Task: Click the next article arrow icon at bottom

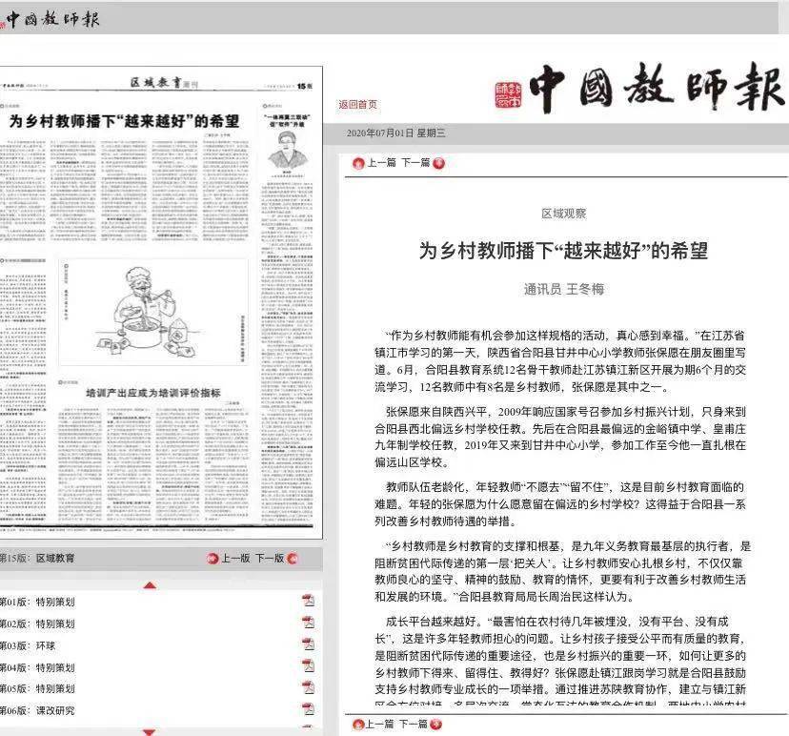Action: pyautogui.click(x=436, y=725)
